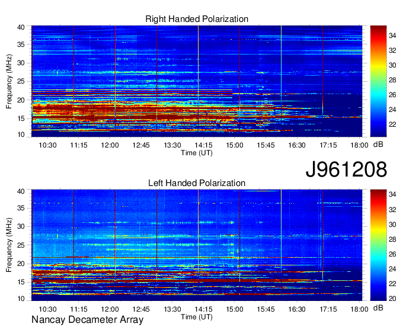
Task: Click the 20 MHz frequency tick of Right Handed plot
Action: [21, 100]
